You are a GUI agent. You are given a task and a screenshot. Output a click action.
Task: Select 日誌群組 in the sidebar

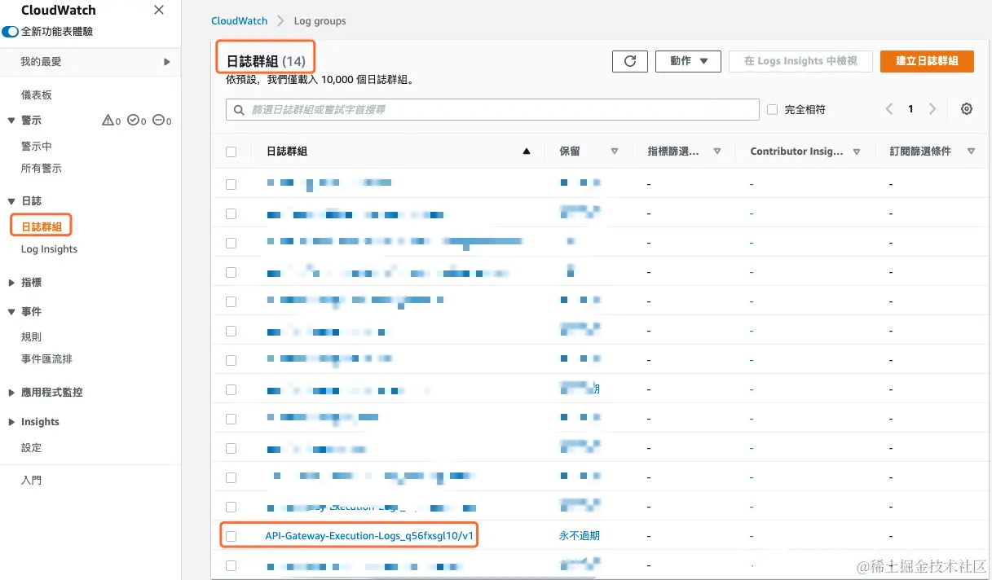pos(42,226)
